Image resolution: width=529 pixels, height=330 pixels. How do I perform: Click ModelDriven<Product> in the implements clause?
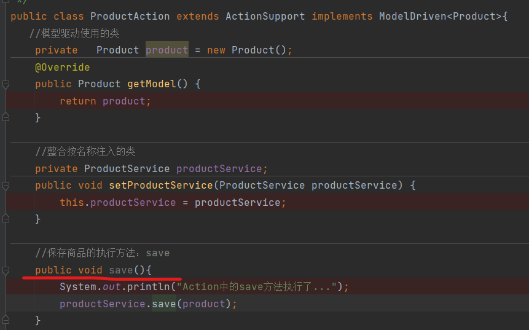440,16
